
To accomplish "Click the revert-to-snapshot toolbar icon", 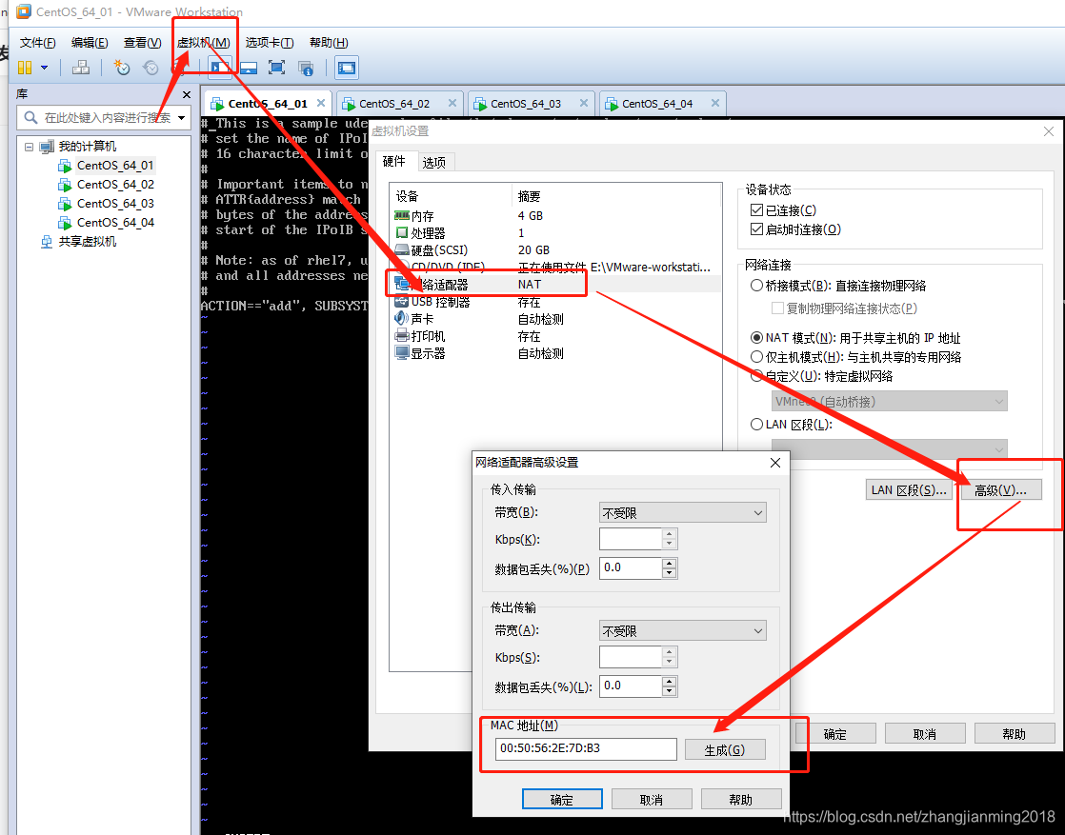I will coord(151,68).
